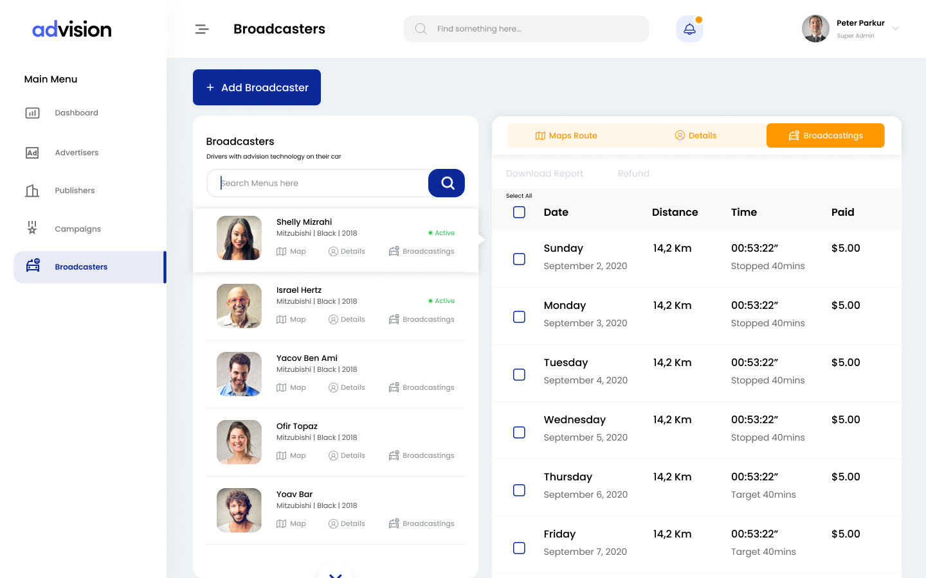
Task: Open the Dashboard from the sidebar
Action: (x=32, y=112)
